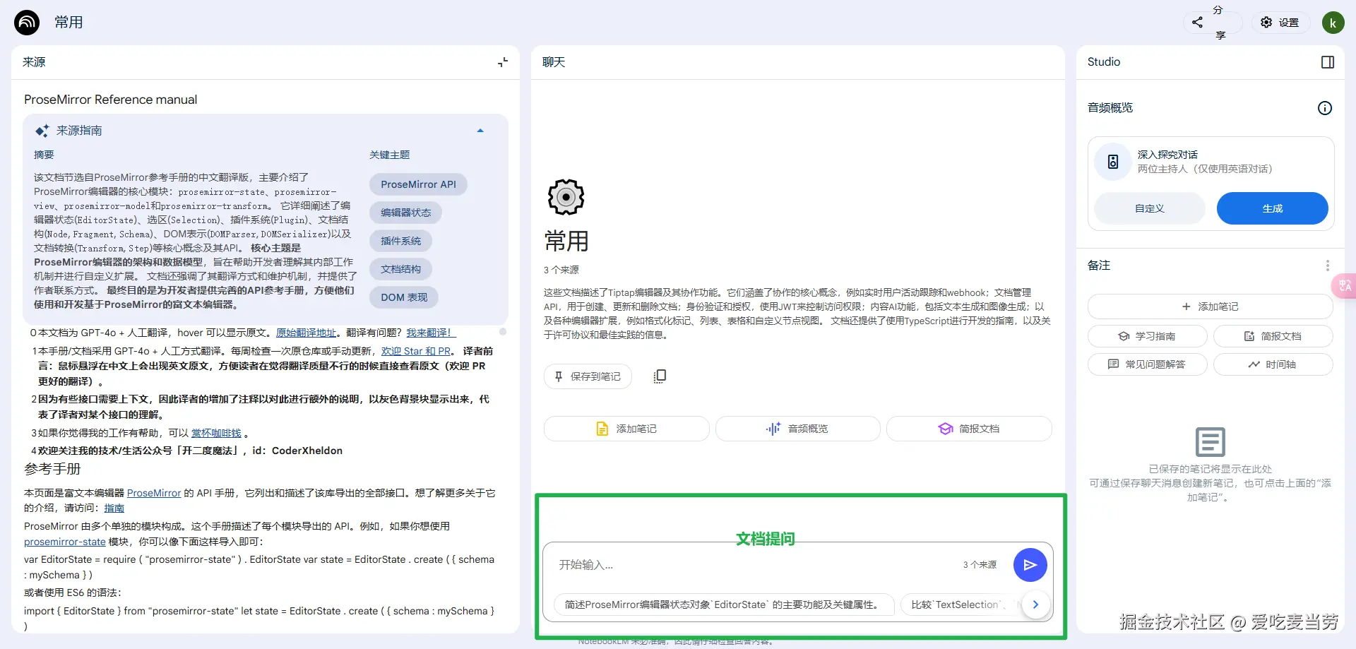
Task: Click the NotebookLM logo icon
Action: tap(27, 23)
